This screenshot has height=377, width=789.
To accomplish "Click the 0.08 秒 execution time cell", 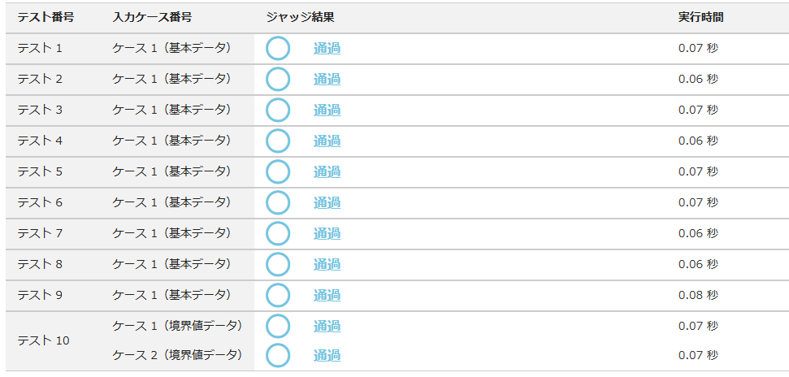I will [698, 295].
